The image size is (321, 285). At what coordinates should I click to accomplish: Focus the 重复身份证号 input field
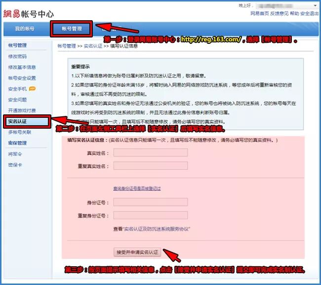tap(151, 215)
